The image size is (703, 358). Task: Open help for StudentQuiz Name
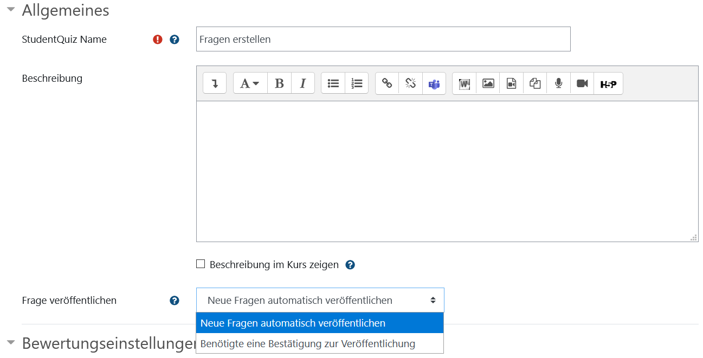click(174, 39)
